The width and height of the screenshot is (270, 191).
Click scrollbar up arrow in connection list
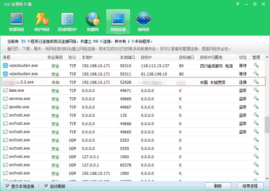(x=267, y=57)
